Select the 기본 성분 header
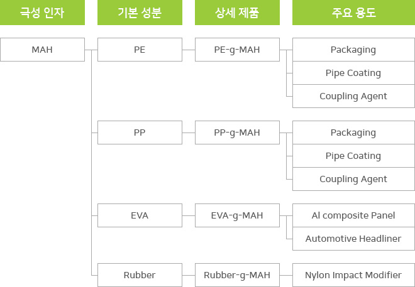The height and width of the screenshot is (287, 415). [140, 13]
